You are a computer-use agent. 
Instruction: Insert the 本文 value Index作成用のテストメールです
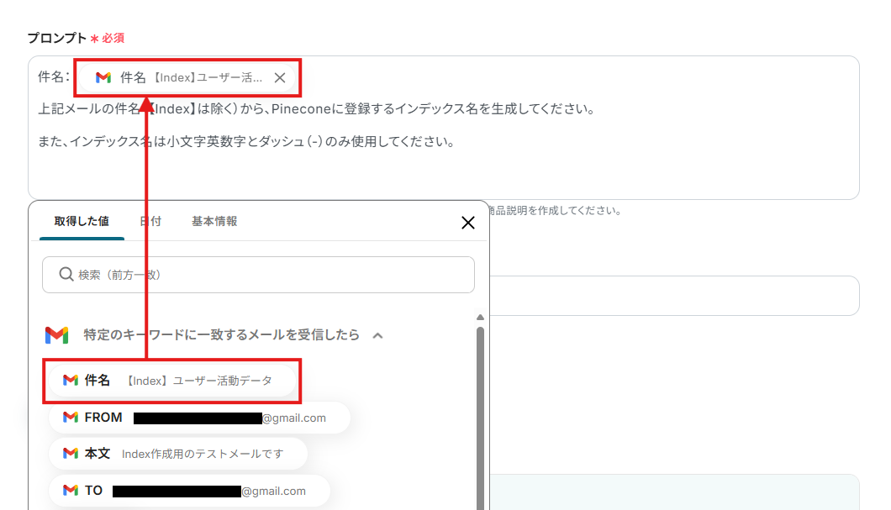178,454
